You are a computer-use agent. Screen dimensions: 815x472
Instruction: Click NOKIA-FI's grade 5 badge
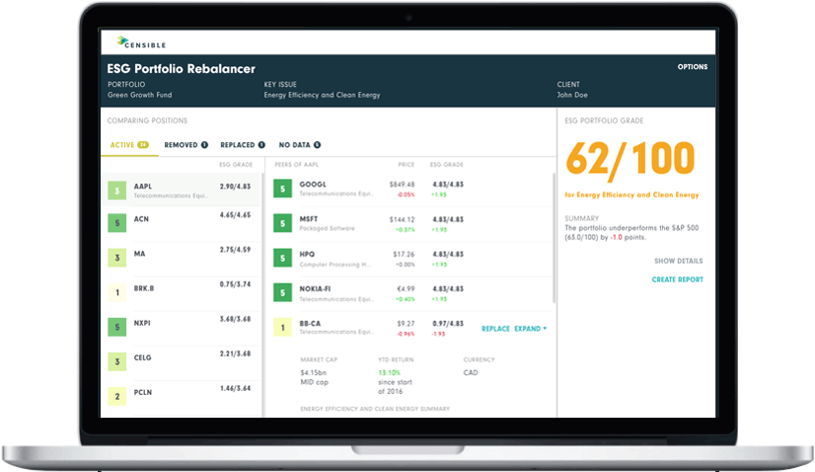(x=283, y=293)
